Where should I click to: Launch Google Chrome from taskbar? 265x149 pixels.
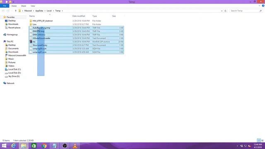[44, 146]
